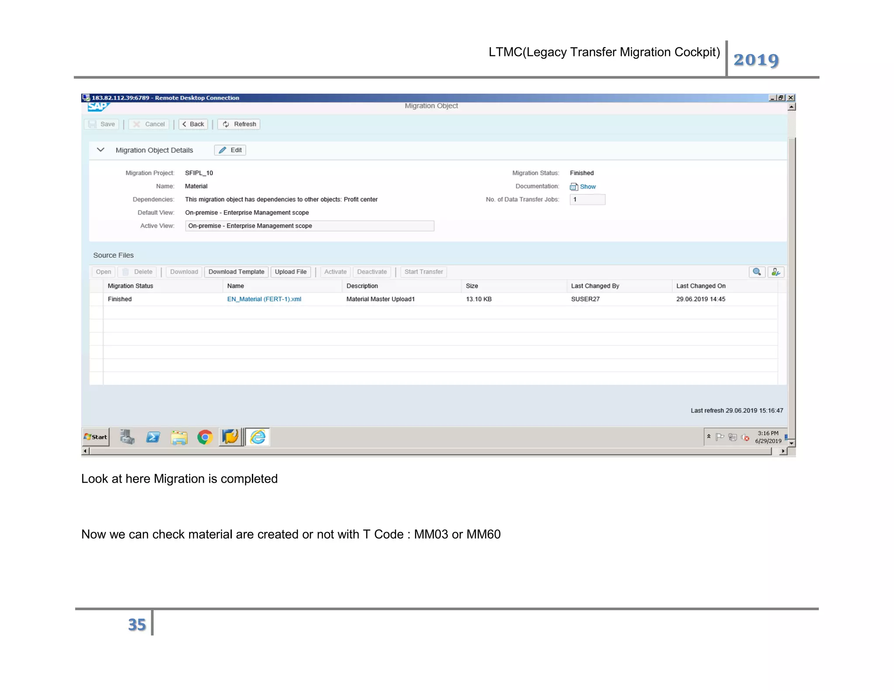
Task: Click the Server Manager taskbar icon
Action: [127, 437]
